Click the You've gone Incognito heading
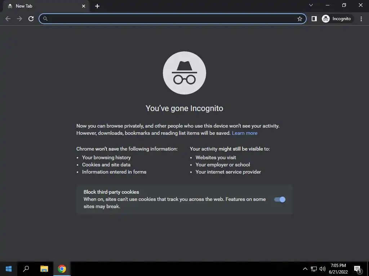This screenshot has height=276, width=369. point(184,109)
